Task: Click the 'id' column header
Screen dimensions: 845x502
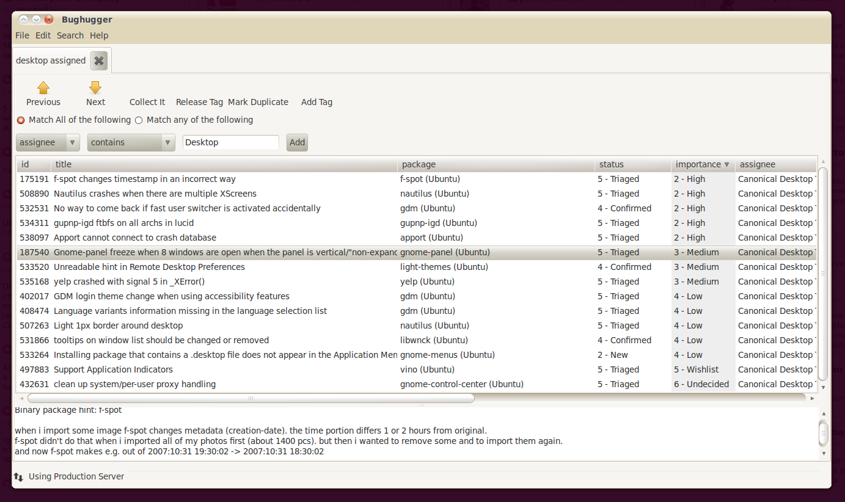Action: (34, 164)
